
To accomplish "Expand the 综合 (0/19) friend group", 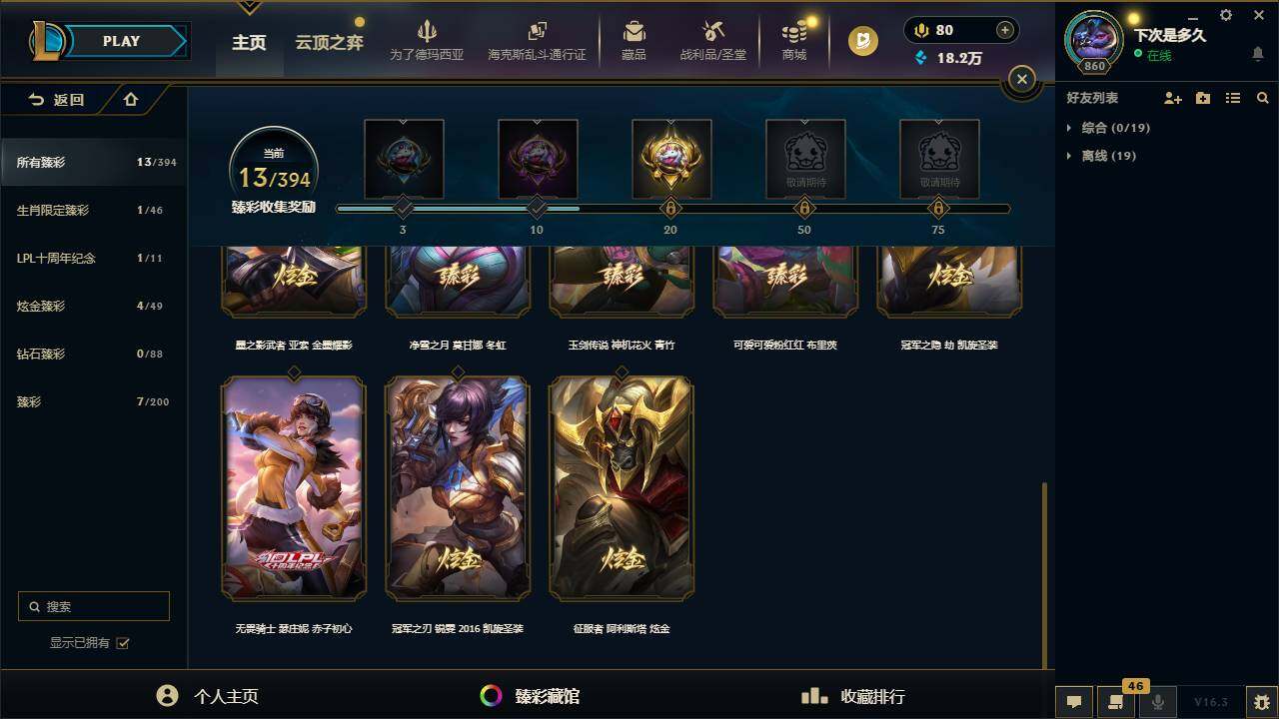I will click(x=1108, y=128).
